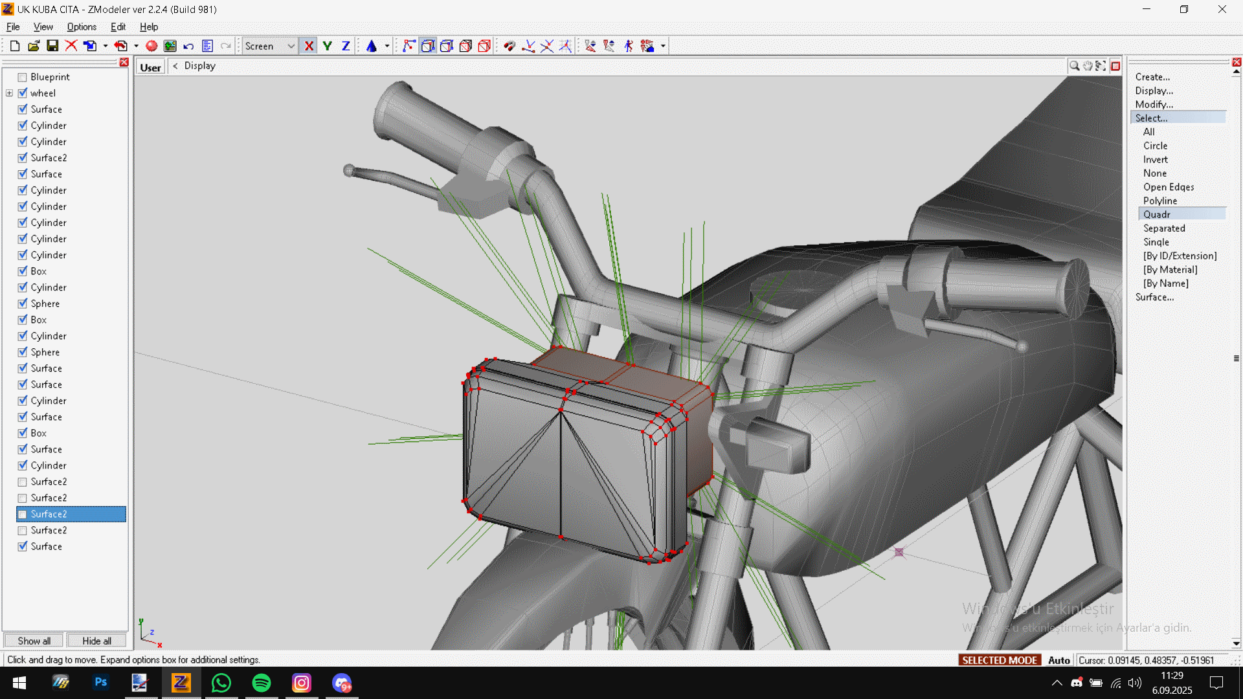Click SELECTED MODE indicator in the status bar
Screen dimensions: 1243x699
coord(1000,660)
